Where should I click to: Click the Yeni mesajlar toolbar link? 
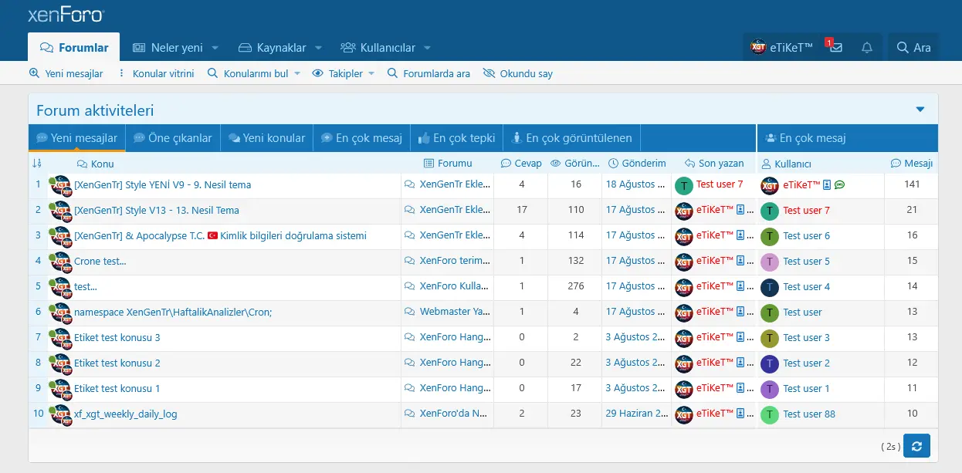[x=66, y=74]
